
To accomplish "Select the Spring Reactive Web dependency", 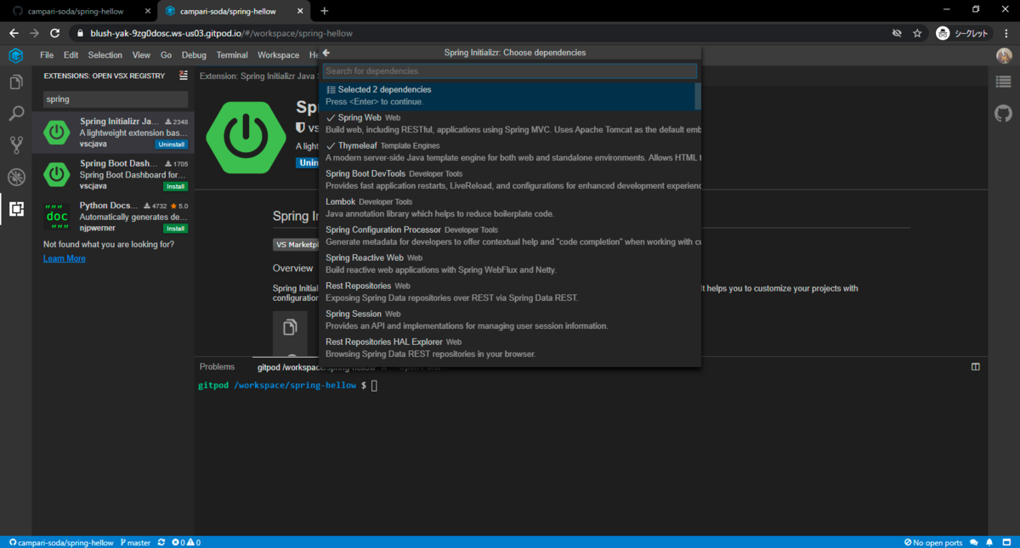I will pyautogui.click(x=510, y=263).
